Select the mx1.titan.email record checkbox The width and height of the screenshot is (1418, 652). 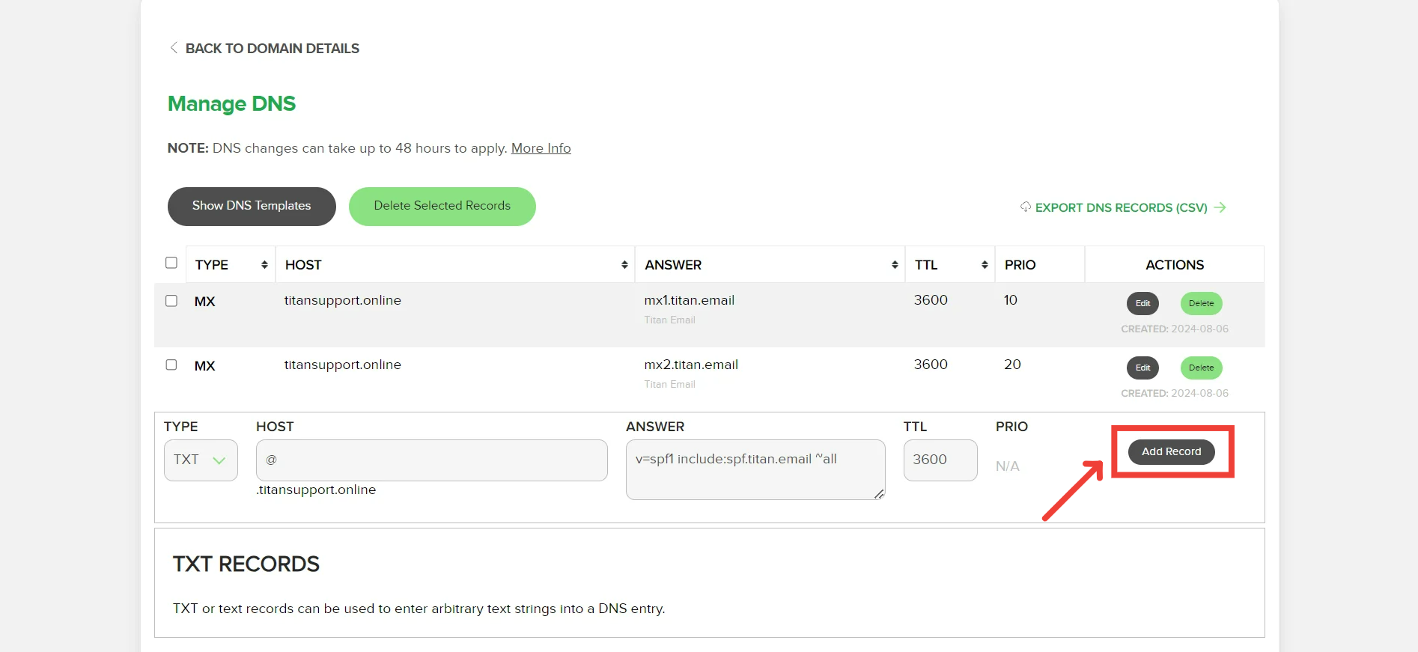[x=171, y=301]
